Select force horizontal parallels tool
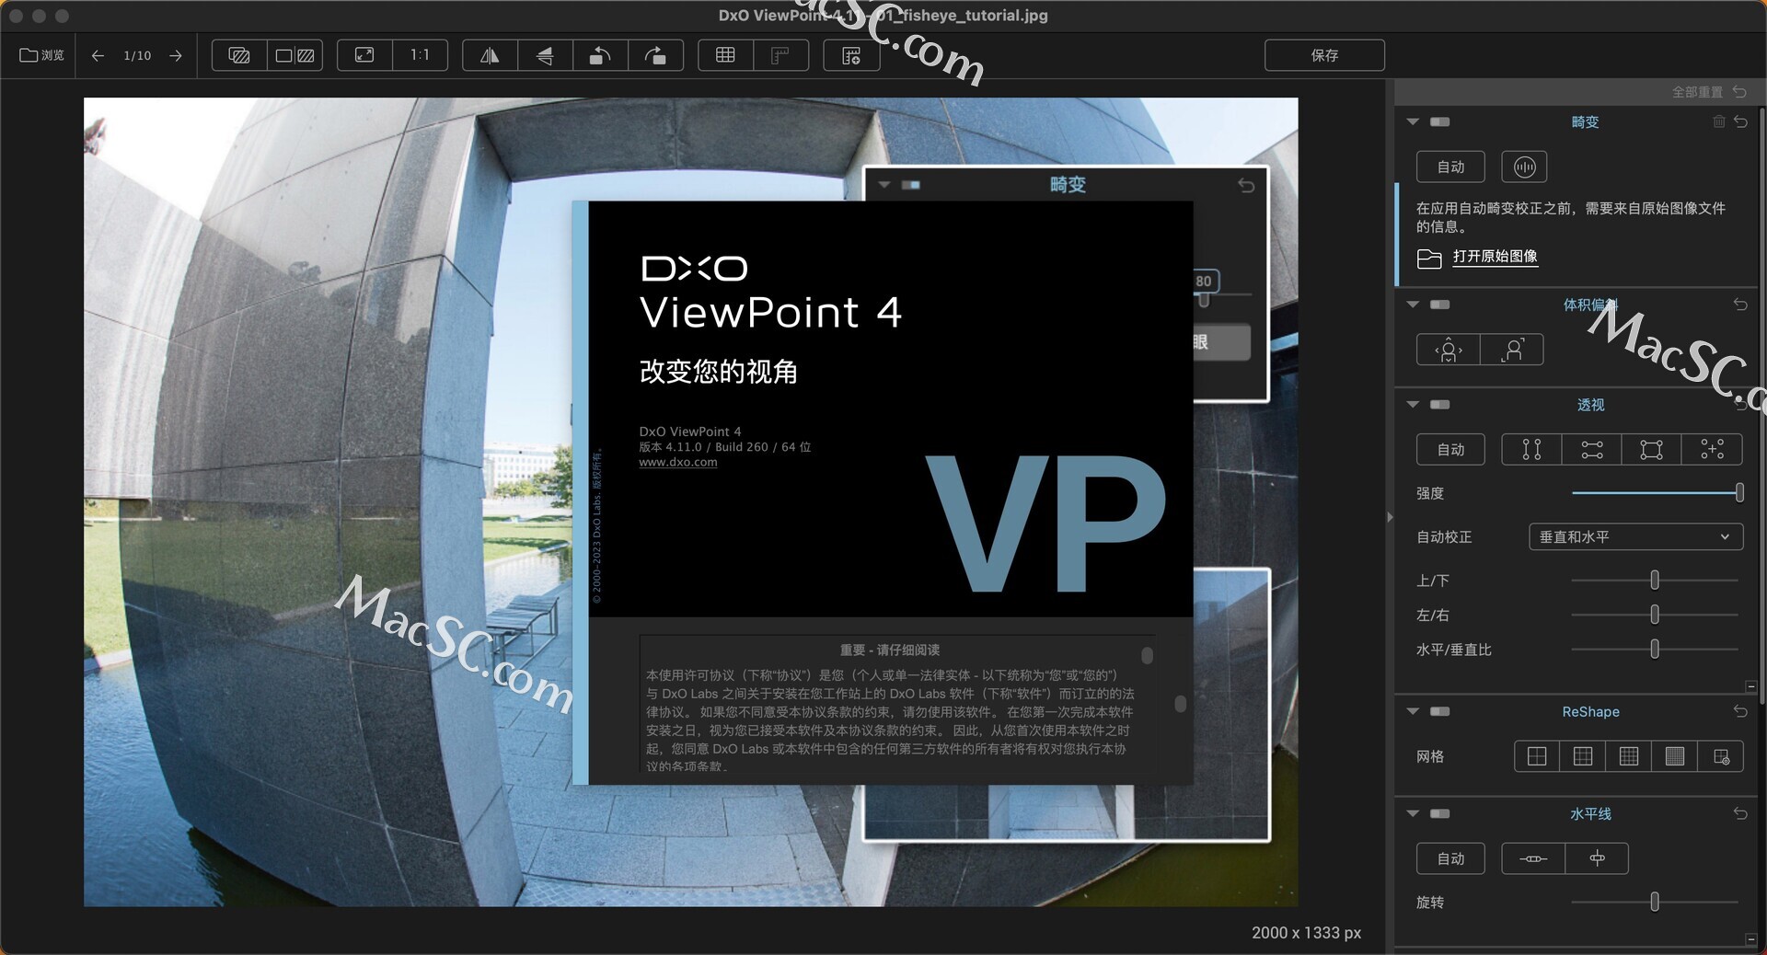1767x955 pixels. 1592,449
